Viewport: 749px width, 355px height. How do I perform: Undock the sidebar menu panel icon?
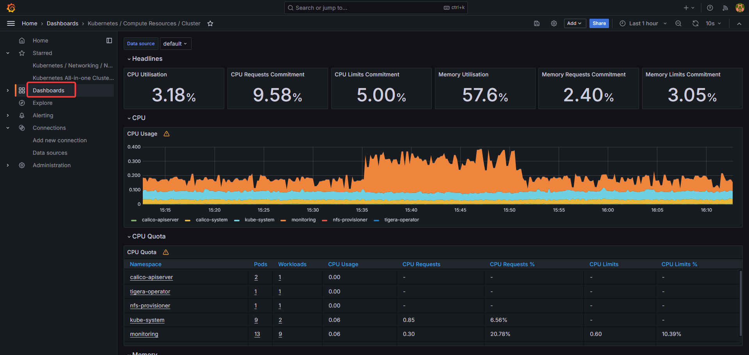pos(109,41)
